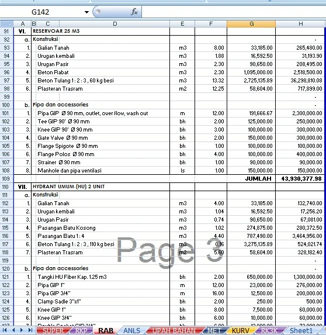Screen dimensions: 326x335
Task: Click cell 'Flange Polos Ø 90 mm'
Action: pos(66,154)
